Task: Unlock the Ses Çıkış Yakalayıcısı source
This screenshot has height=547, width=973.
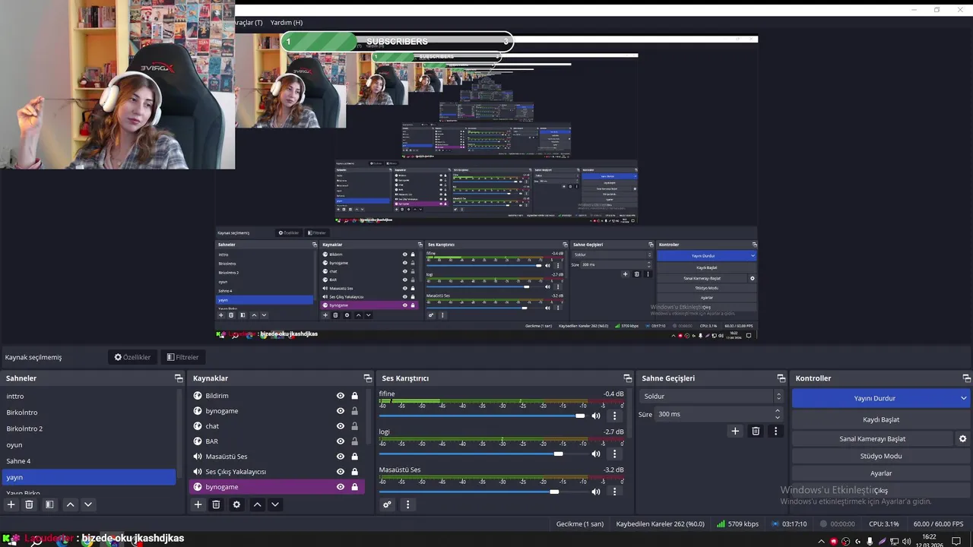Action: (354, 472)
